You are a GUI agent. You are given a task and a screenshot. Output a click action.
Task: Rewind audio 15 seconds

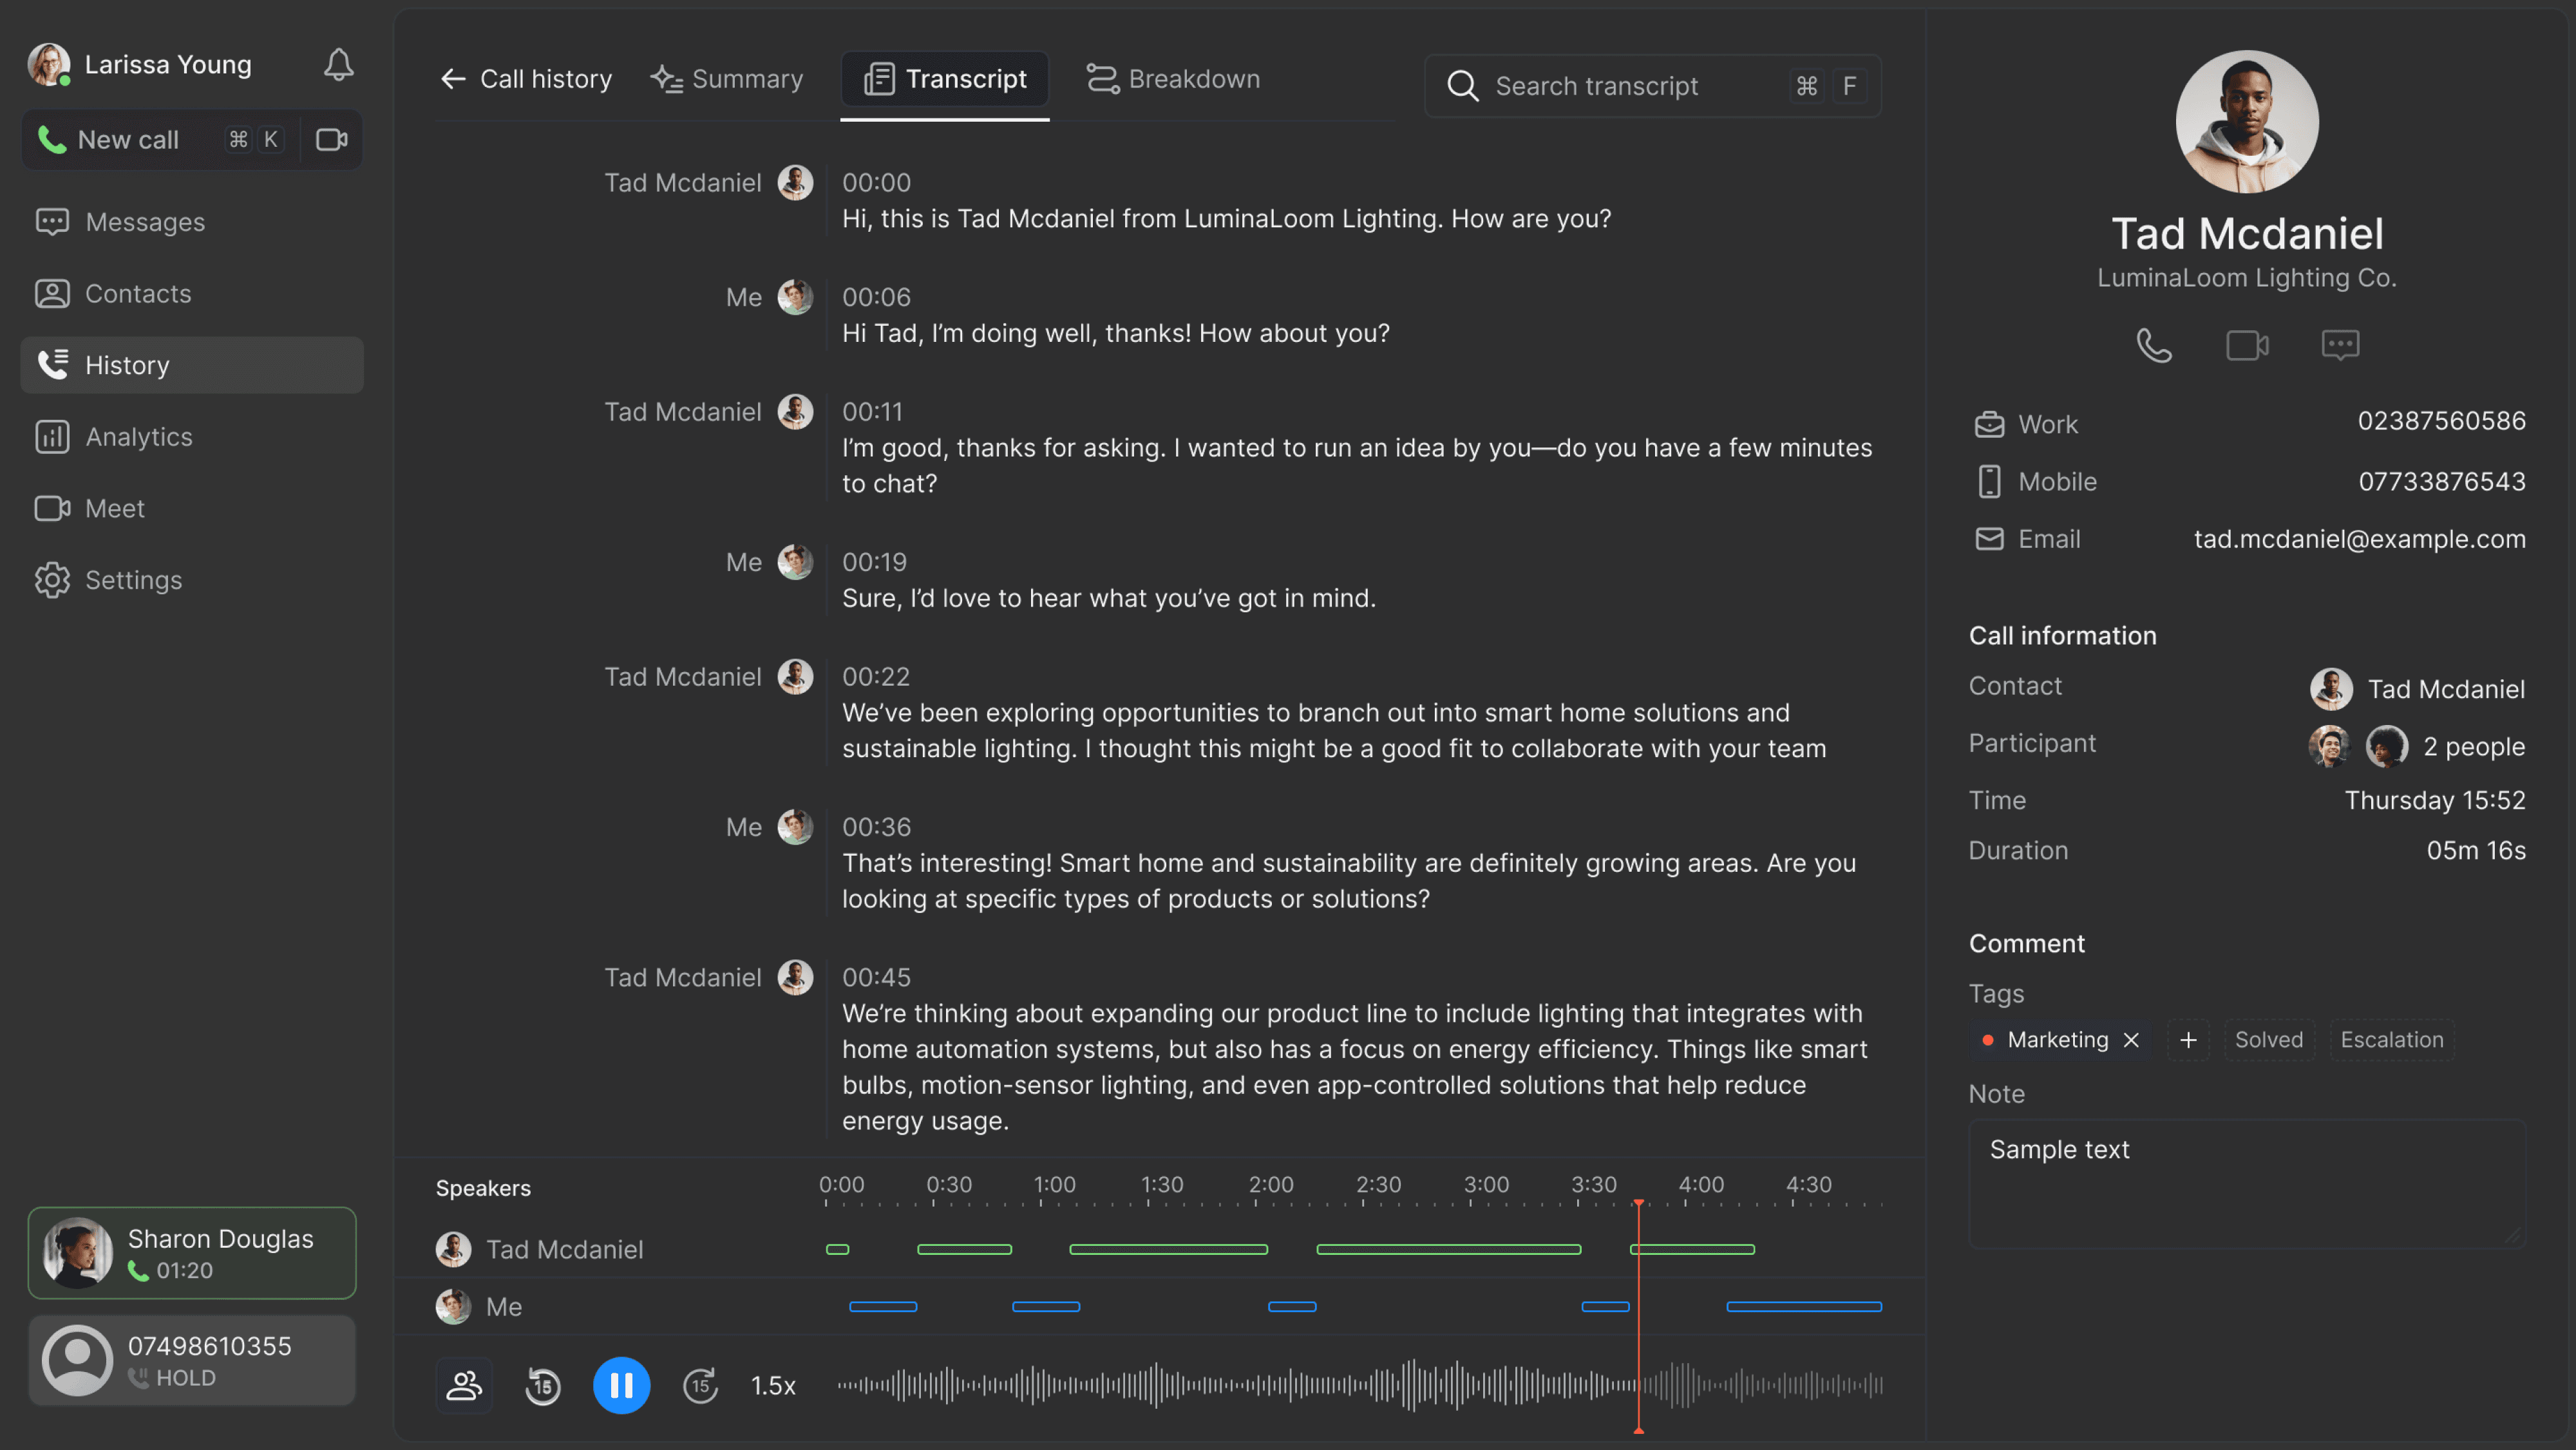point(543,1385)
